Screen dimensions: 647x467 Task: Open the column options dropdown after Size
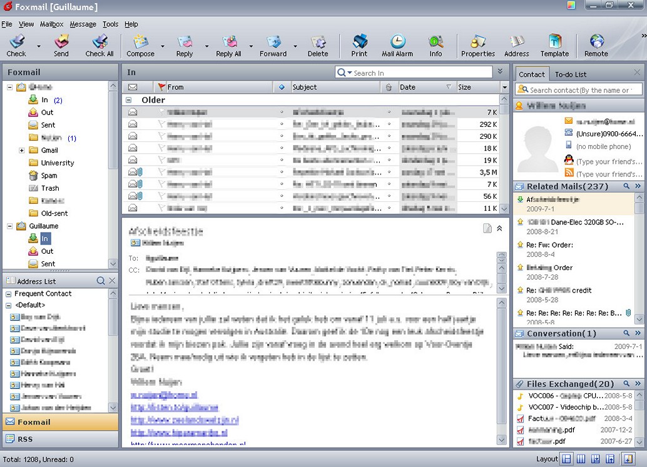(504, 87)
